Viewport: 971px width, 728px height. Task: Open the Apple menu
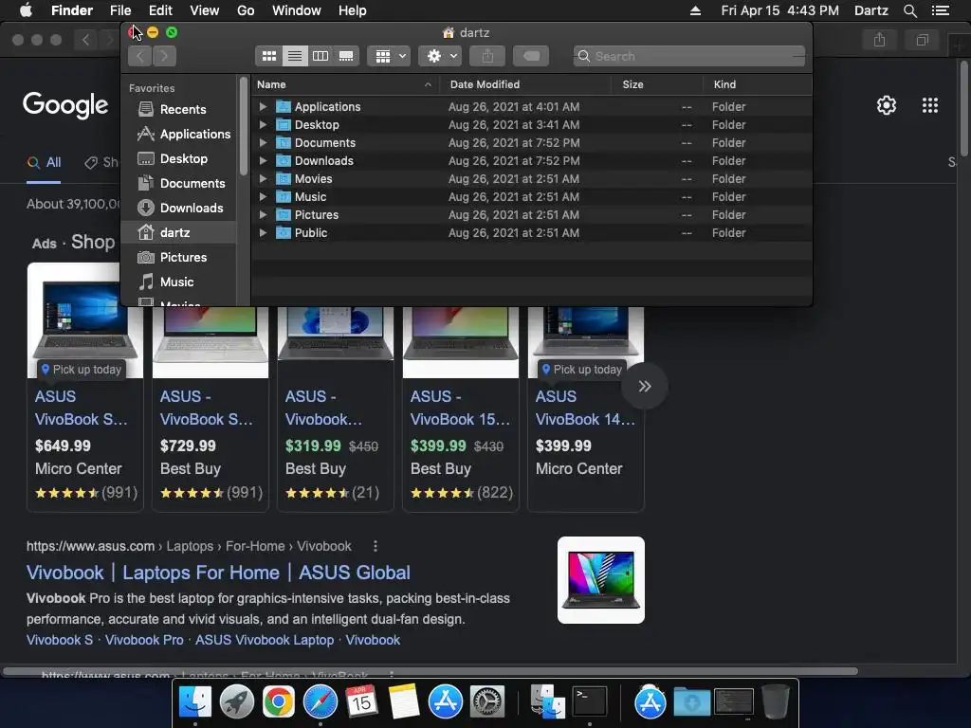coord(26,10)
